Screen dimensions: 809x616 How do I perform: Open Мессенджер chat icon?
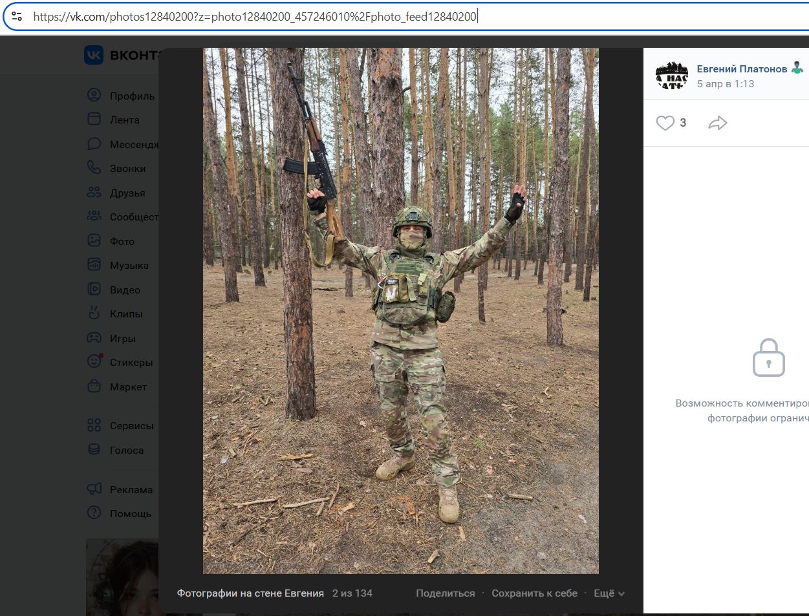click(x=94, y=143)
